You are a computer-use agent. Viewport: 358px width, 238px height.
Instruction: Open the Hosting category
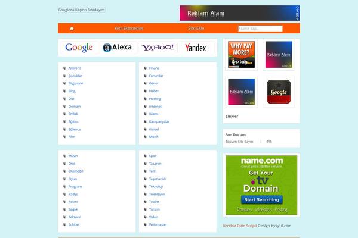(155, 99)
